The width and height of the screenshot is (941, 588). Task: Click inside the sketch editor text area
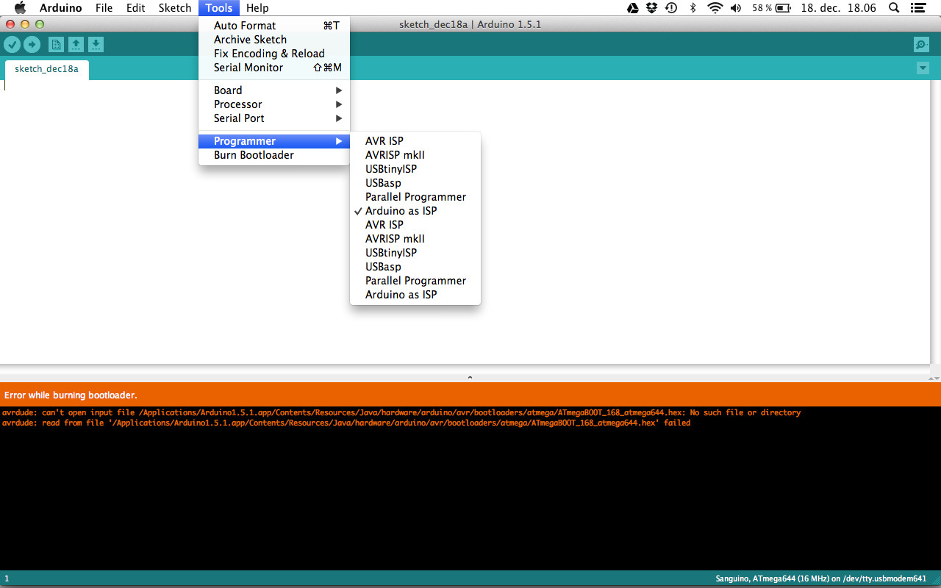click(x=465, y=222)
